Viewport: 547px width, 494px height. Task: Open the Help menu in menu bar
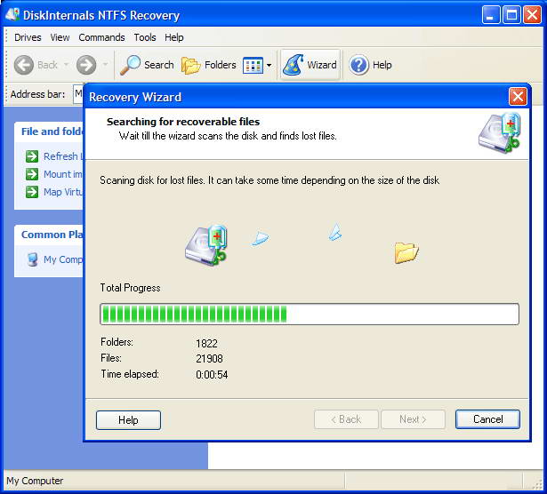coord(174,37)
